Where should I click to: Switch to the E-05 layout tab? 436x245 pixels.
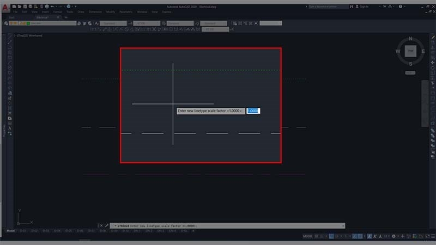[69, 231]
